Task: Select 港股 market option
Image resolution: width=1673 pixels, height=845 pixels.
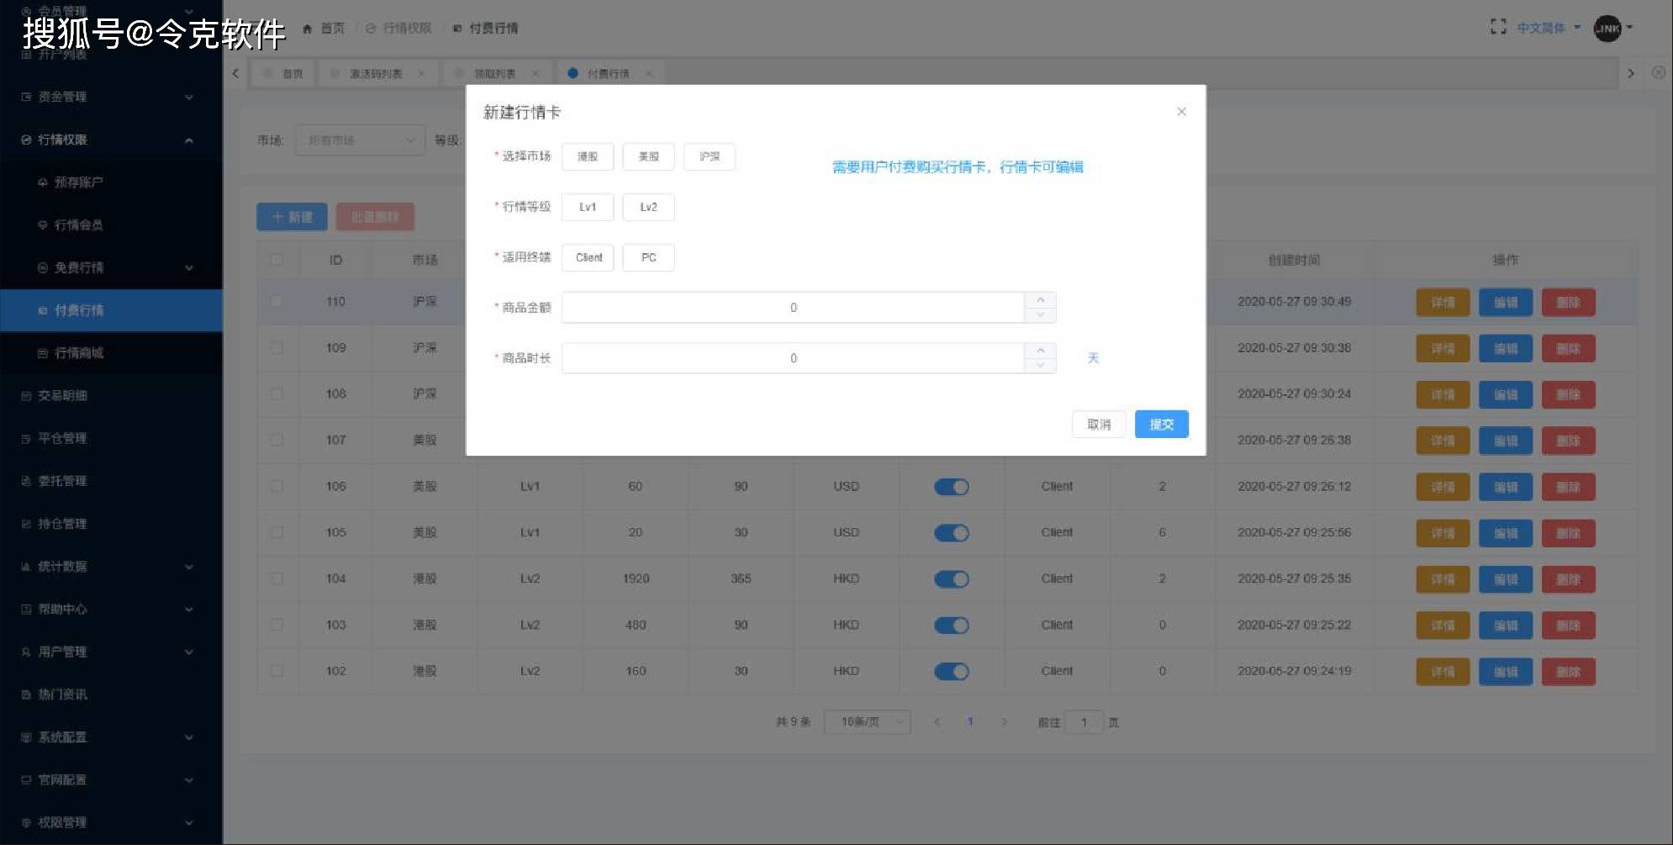Action: [588, 156]
